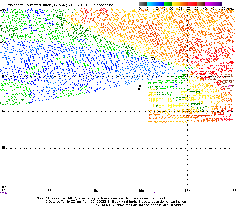The width and height of the screenshot is (236, 207).
Task: Click the blue 10-15 knots color swatch
Action: point(159,4)
